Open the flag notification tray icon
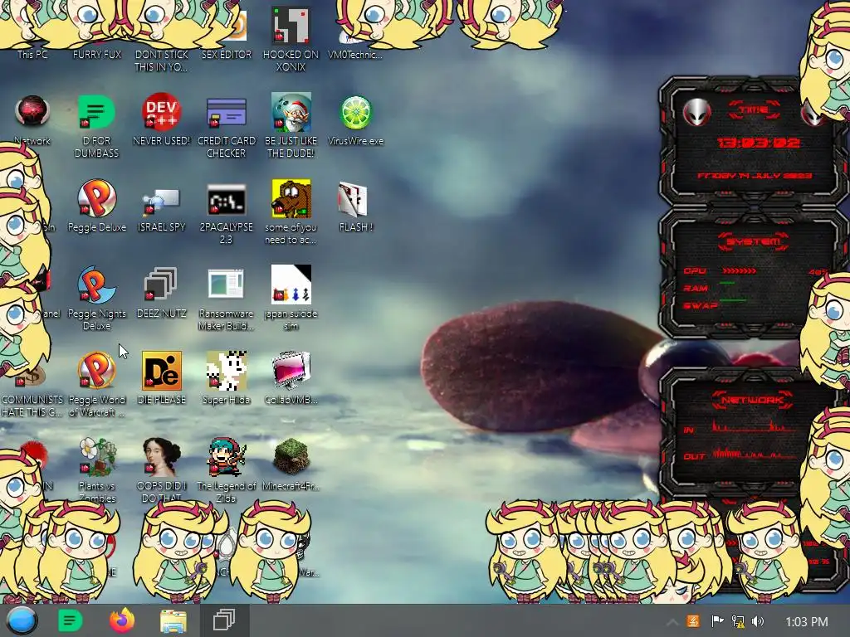The height and width of the screenshot is (637, 850). click(717, 620)
